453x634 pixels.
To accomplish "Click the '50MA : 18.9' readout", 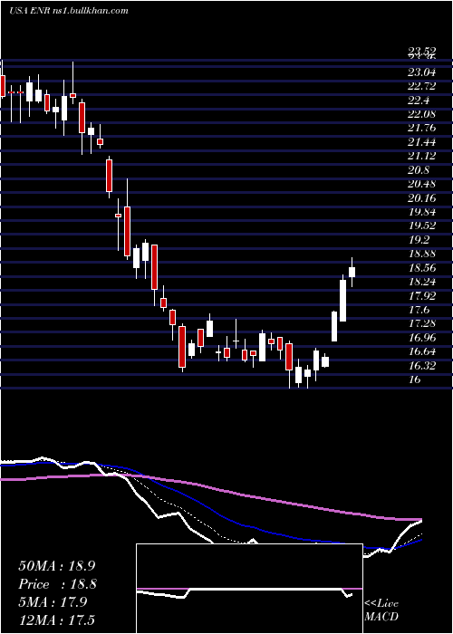I will [x=57, y=565].
